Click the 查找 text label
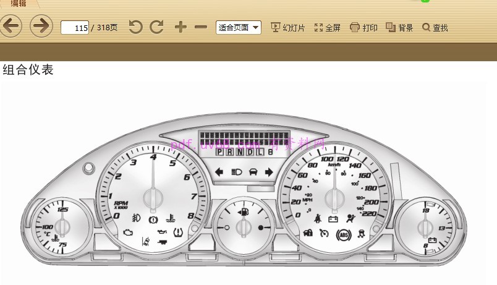The height and width of the screenshot is (285, 497). click(x=441, y=28)
